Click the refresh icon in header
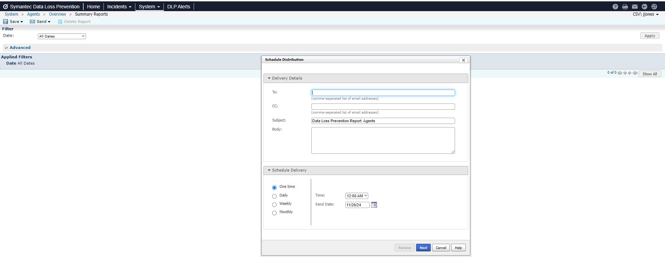 click(x=654, y=7)
